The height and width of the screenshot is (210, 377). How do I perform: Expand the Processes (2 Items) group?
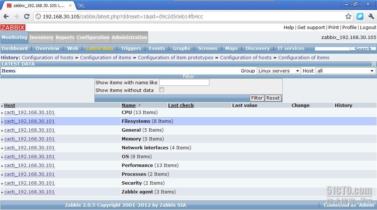2,175
